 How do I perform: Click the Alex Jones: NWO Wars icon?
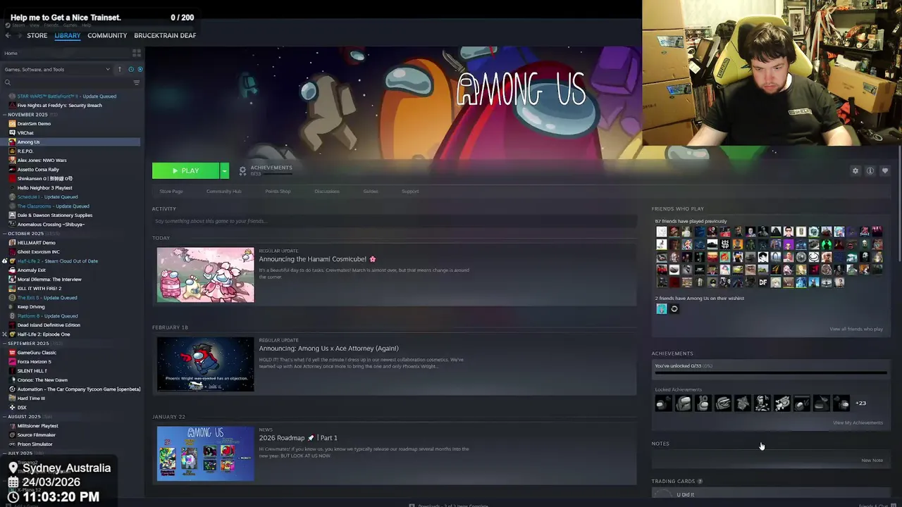12,160
